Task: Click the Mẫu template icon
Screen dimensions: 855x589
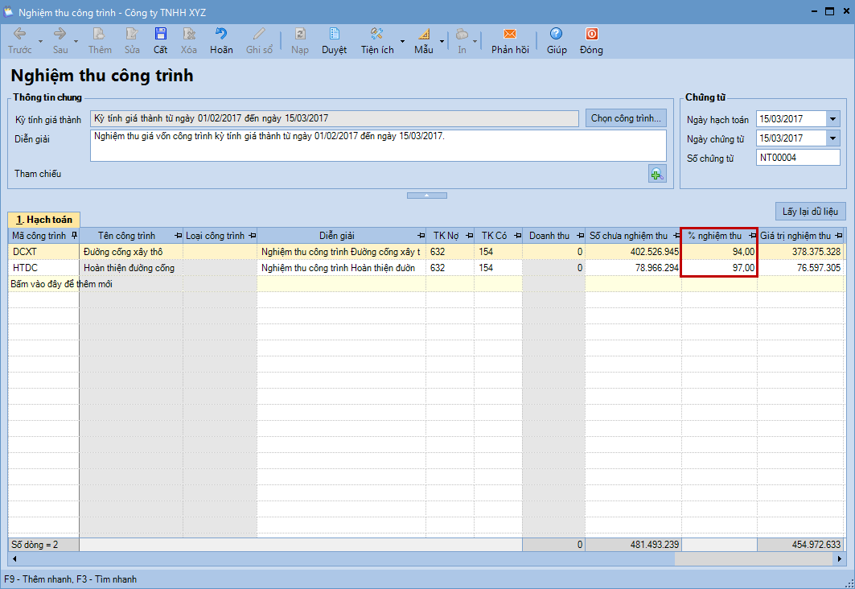Action: pyautogui.click(x=424, y=40)
